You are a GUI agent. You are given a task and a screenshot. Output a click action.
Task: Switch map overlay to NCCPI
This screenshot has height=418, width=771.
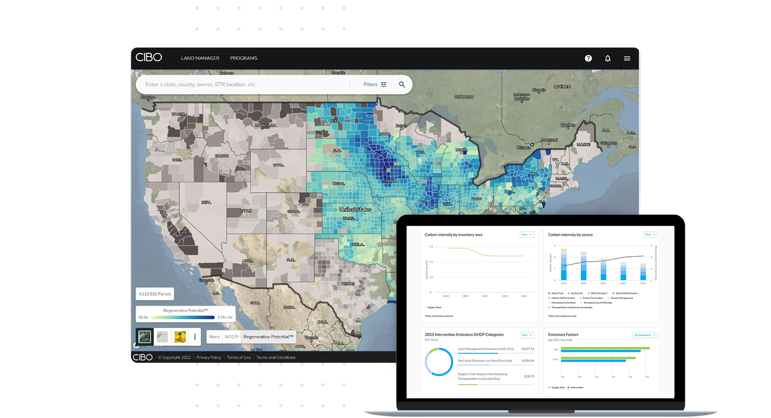pyautogui.click(x=231, y=337)
